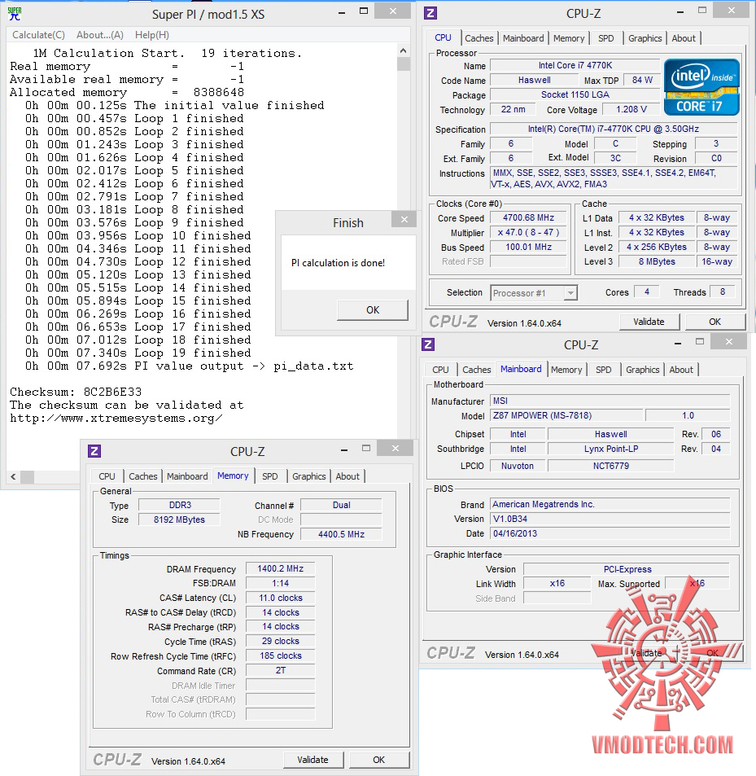
Task: Switch to SPD tab in top CPU-Z window
Action: click(x=605, y=38)
